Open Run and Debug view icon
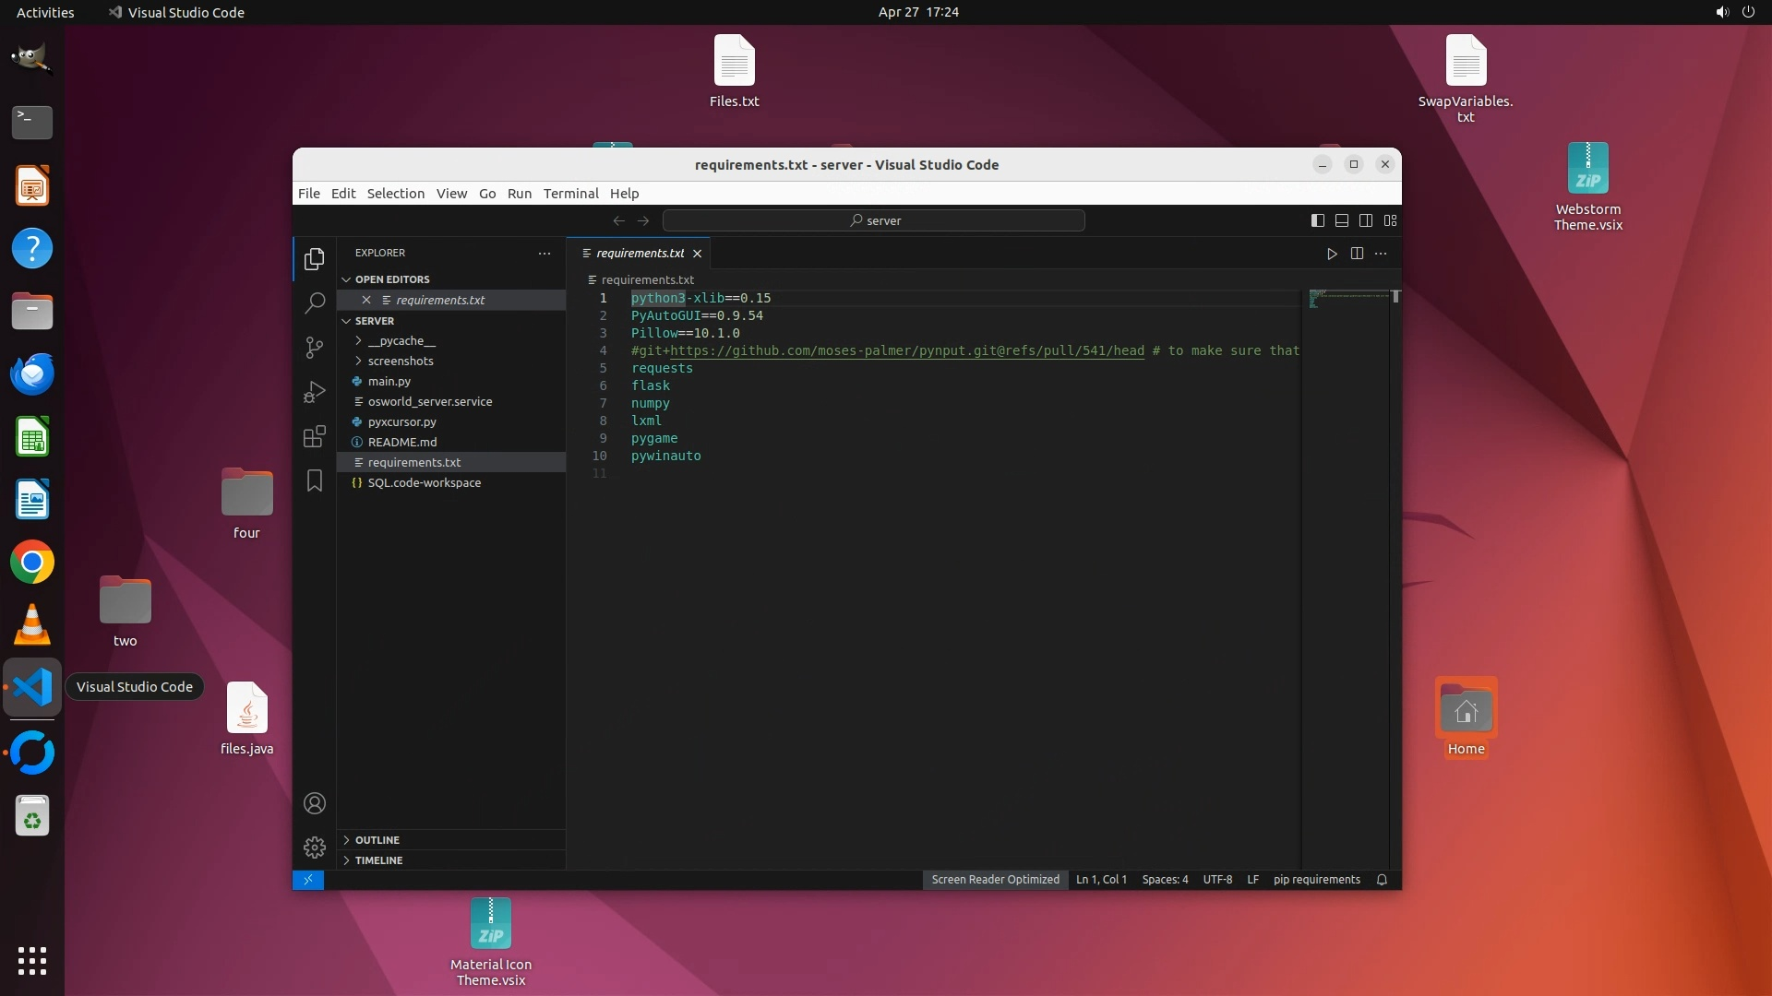The height and width of the screenshot is (996, 1772). 315,392
